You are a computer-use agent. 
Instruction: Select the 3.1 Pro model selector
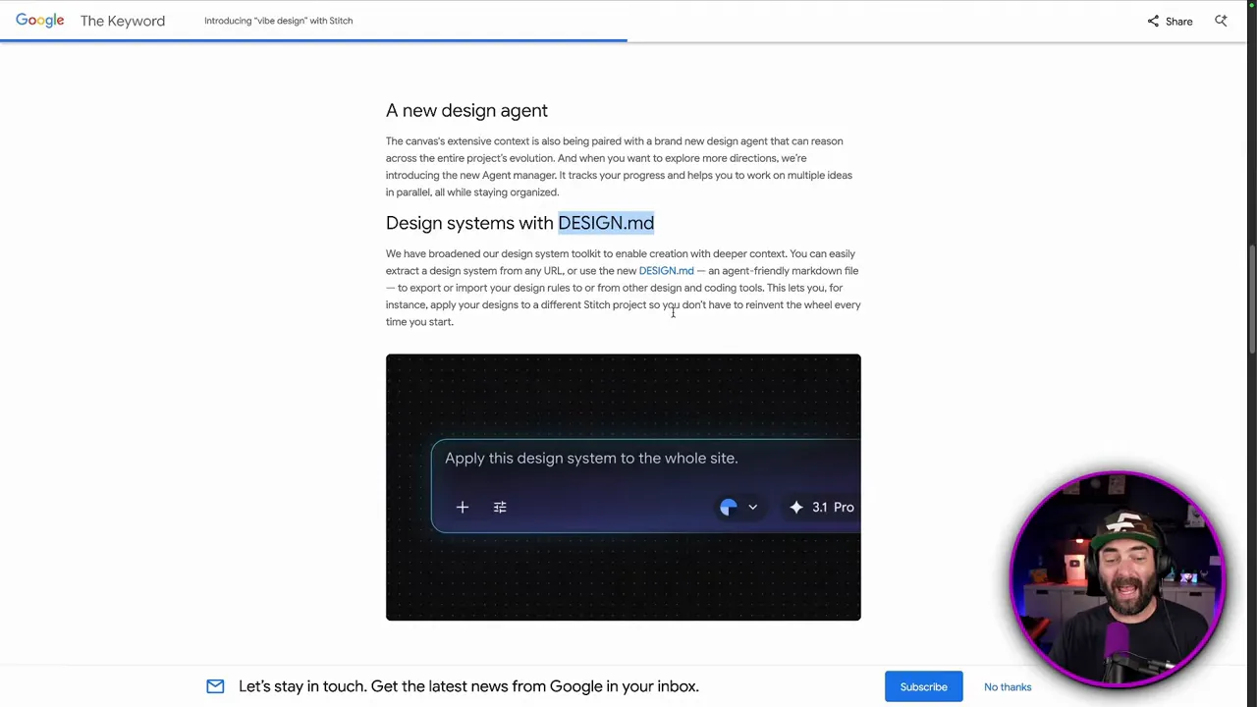(823, 508)
